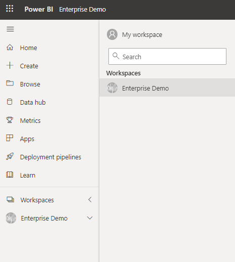This screenshot has height=262, width=235.
Task: Open Apps from the sidebar
Action: tap(27, 139)
